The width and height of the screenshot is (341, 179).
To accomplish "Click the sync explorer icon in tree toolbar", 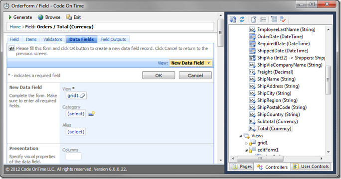I will [233, 19].
